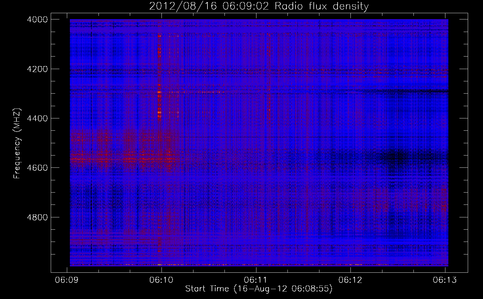483x299 pixels.
Task: Select the 4000 frequency tick label
Action: (x=37, y=19)
